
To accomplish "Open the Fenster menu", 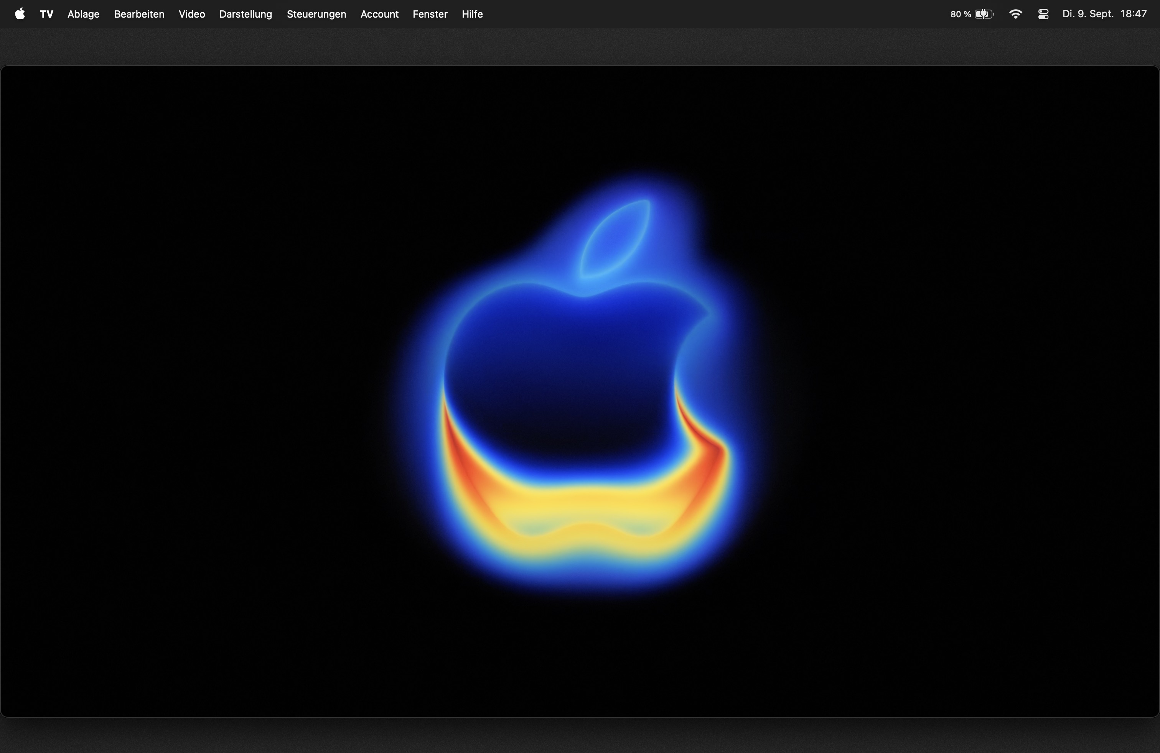I will (430, 14).
